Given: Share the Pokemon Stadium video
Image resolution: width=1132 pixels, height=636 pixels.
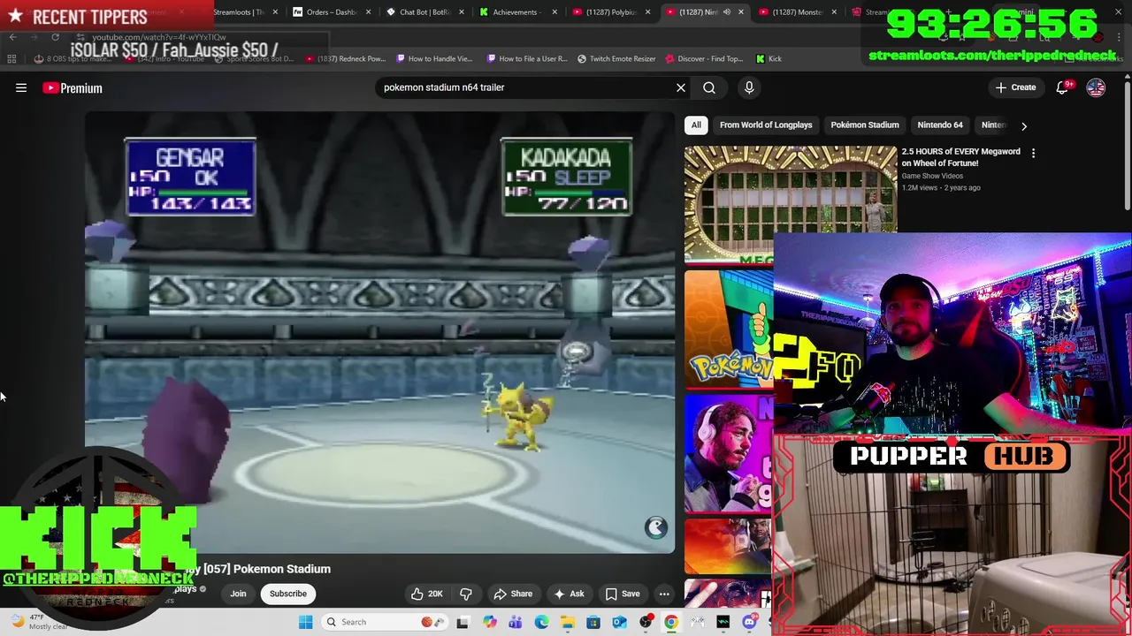Looking at the screenshot, I should [513, 594].
